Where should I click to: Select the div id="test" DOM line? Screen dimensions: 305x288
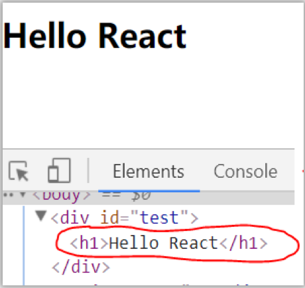click(125, 218)
